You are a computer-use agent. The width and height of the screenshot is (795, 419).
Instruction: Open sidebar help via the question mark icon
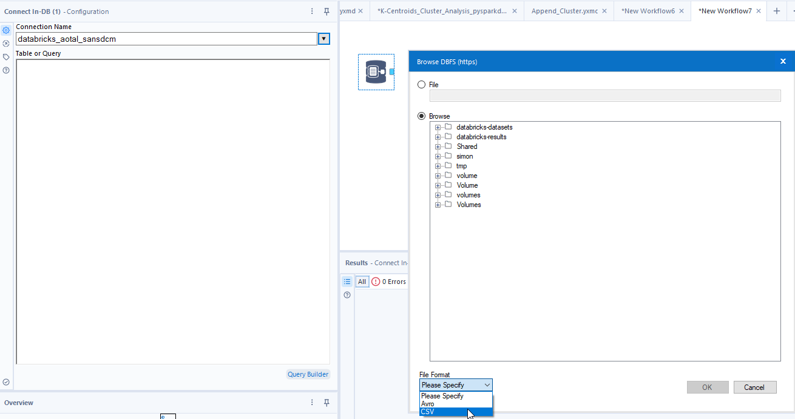(x=6, y=70)
